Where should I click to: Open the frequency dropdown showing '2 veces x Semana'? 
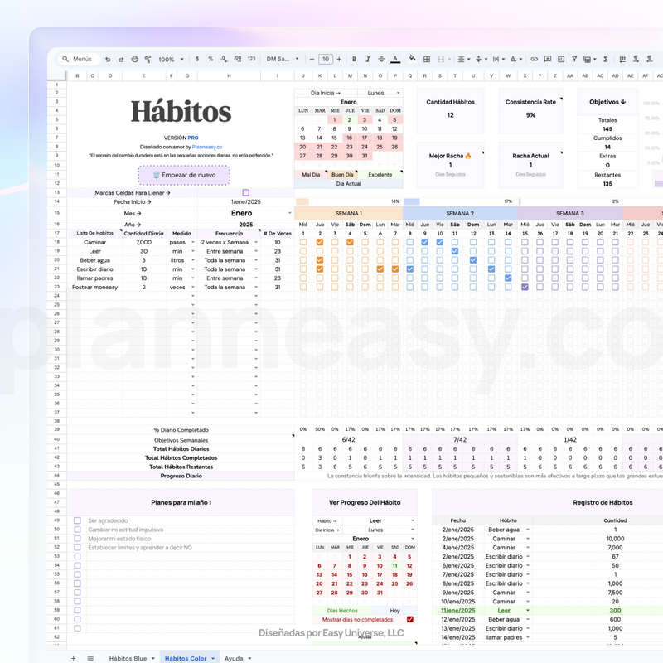(x=255, y=242)
